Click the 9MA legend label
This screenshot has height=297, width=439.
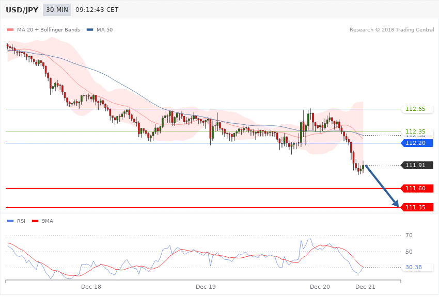point(48,221)
